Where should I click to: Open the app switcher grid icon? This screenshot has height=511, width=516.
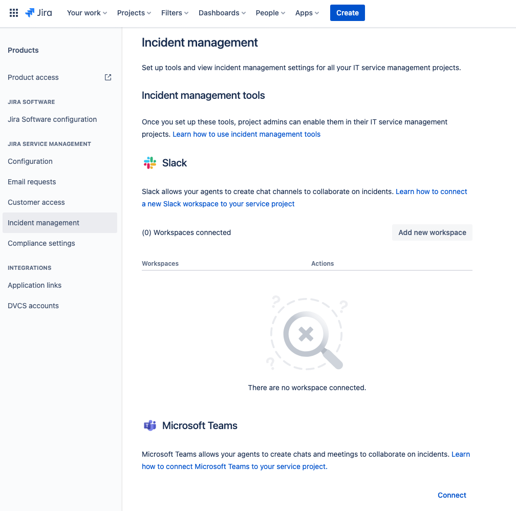13,13
